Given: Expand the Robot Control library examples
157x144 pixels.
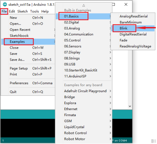Looking at the screenshot, I should [84, 133].
